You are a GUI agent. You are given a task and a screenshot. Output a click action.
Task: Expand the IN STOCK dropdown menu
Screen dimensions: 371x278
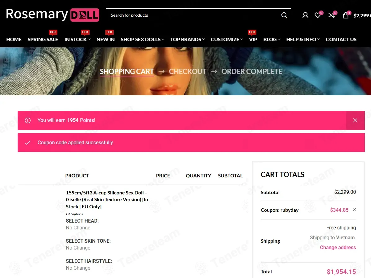point(77,40)
